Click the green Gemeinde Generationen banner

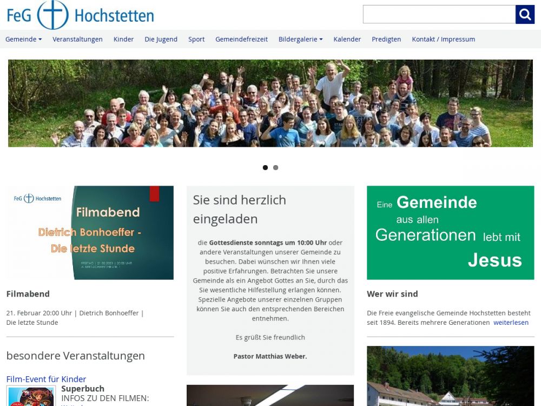[x=450, y=233]
